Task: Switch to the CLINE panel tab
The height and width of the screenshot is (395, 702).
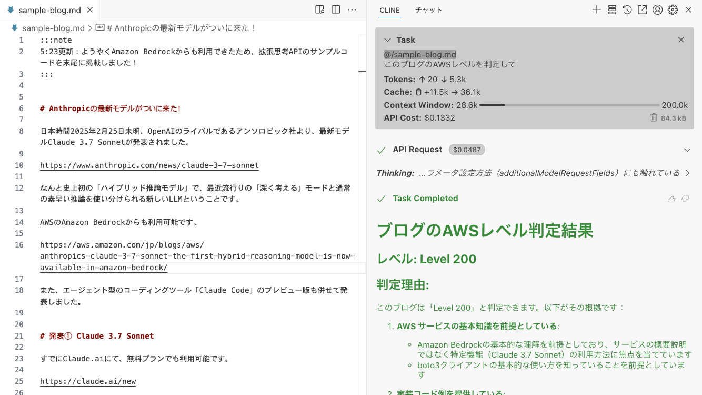Action: [389, 10]
